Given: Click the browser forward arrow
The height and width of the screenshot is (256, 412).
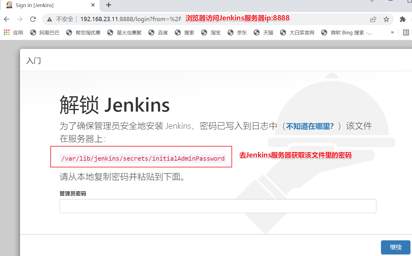Looking at the screenshot, I should point(20,19).
